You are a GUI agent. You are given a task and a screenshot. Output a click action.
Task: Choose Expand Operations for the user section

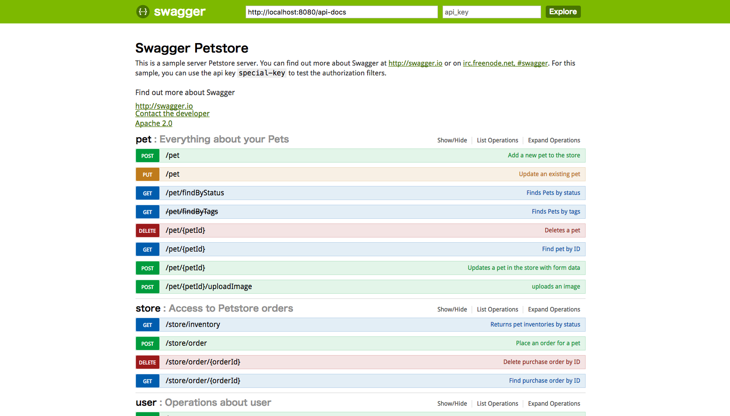[554, 404]
